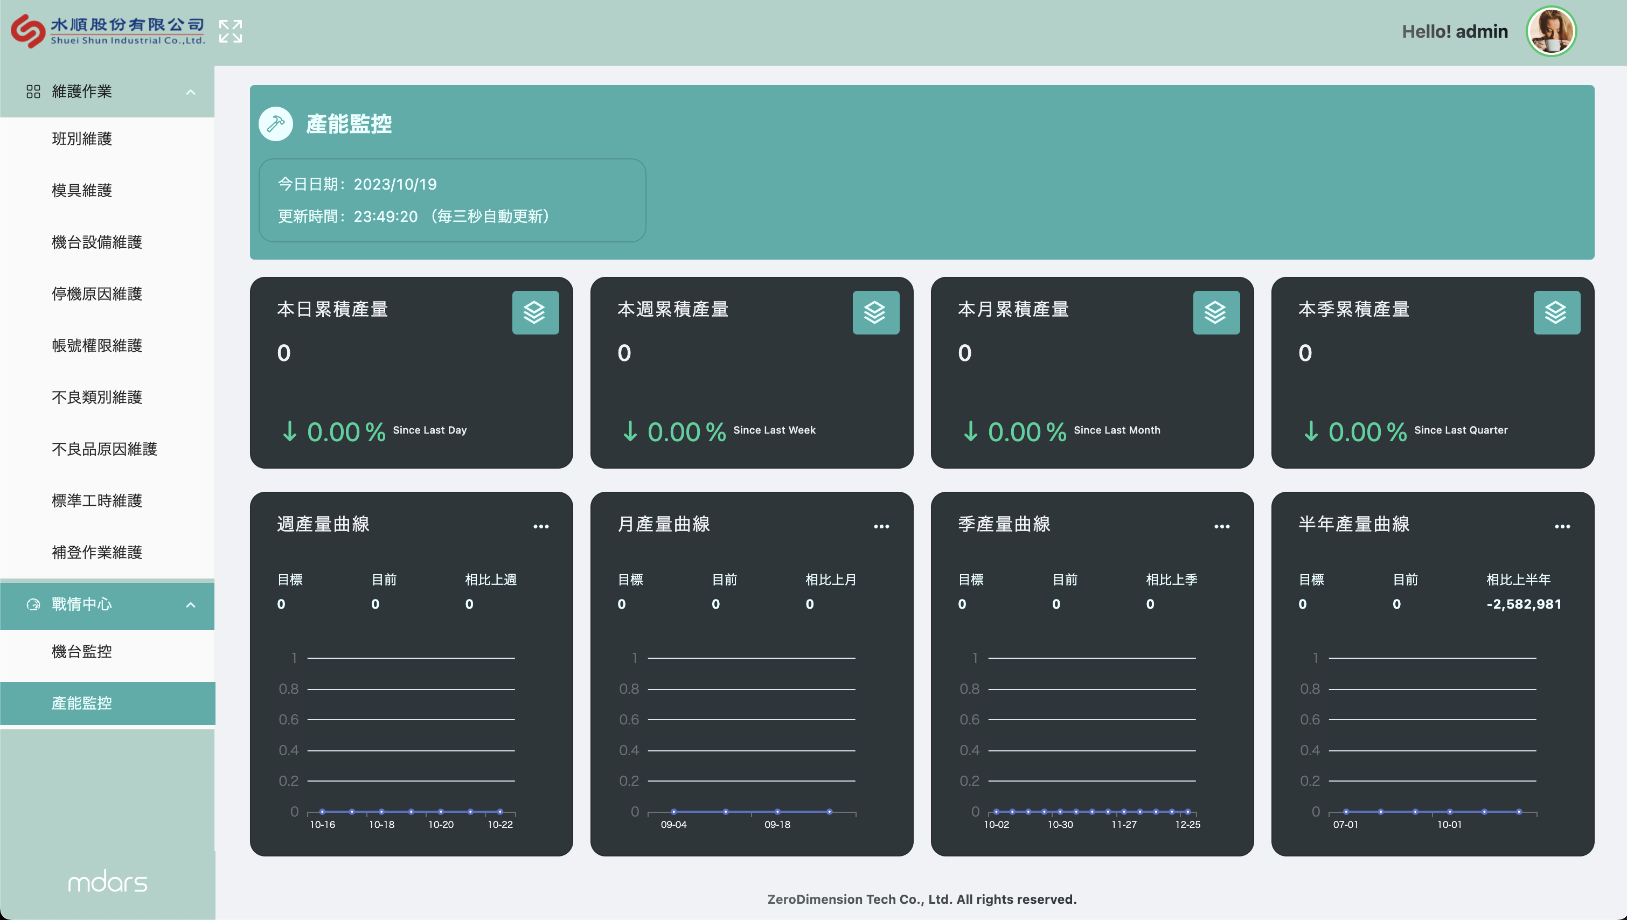Click the down arrow by Since Last Day
This screenshot has height=920, width=1627.
(x=289, y=431)
